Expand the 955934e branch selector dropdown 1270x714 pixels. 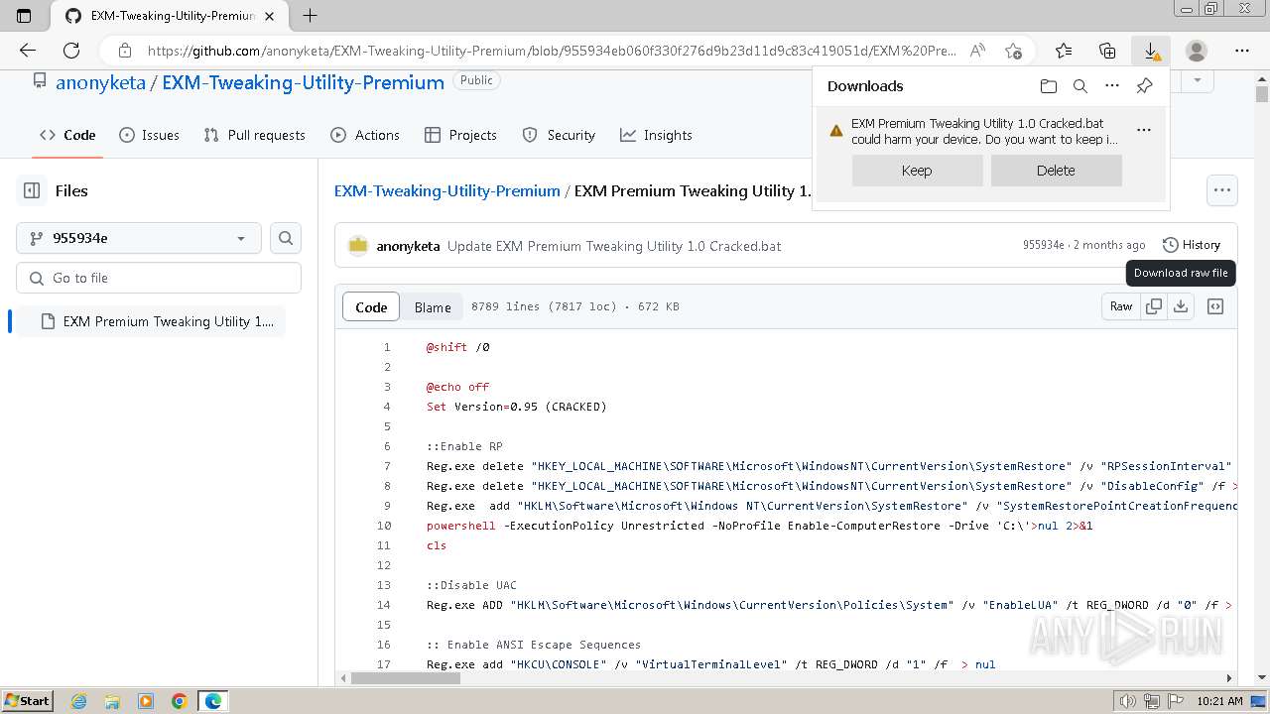coord(139,238)
